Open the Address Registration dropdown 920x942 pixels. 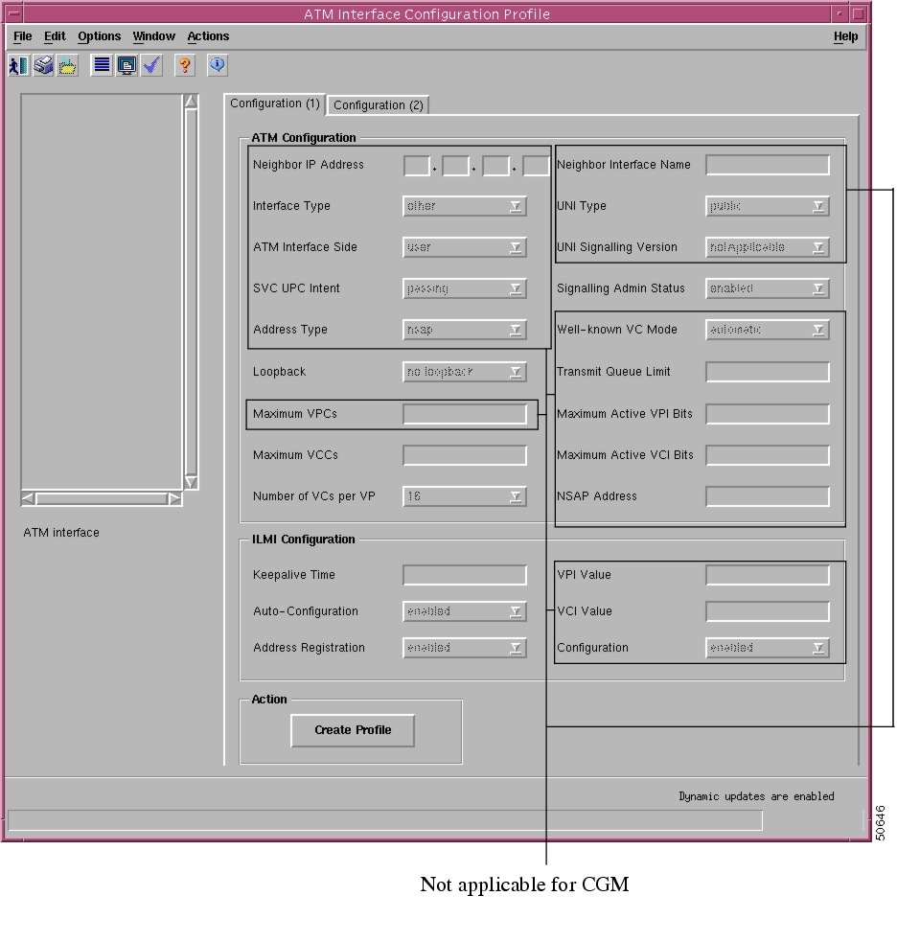(465, 648)
